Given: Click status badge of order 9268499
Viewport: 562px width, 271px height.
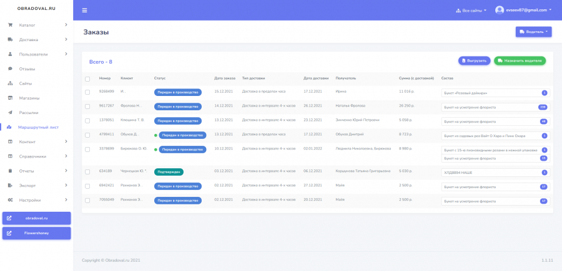Looking at the screenshot, I should point(178,92).
